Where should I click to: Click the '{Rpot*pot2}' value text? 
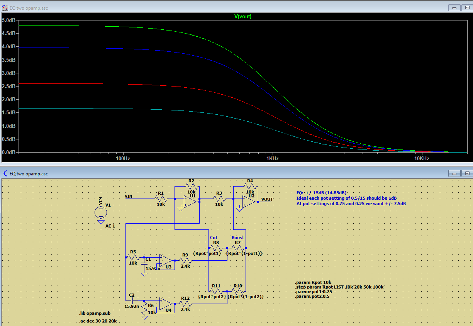(212, 297)
